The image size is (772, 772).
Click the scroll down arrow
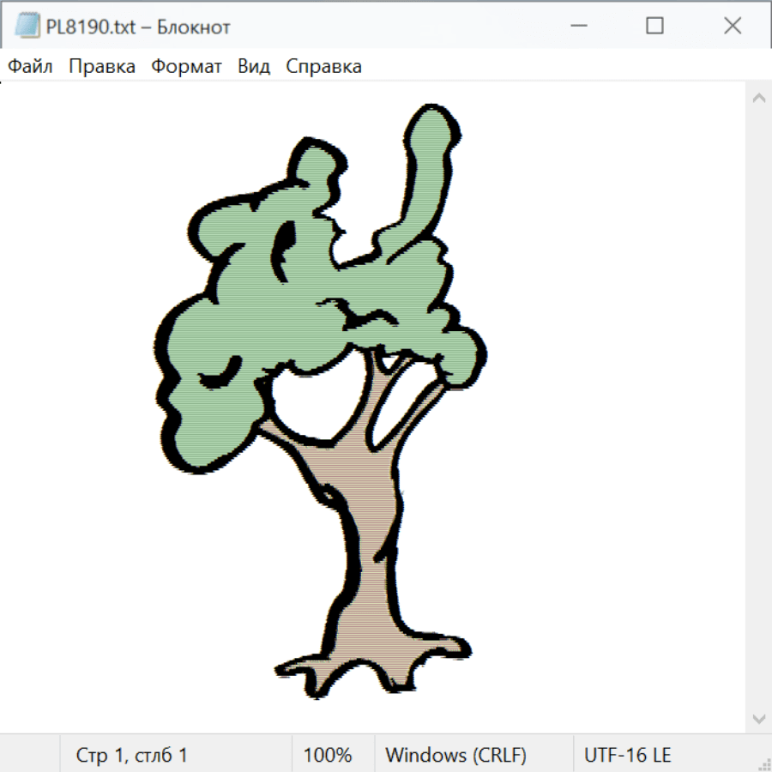click(758, 717)
